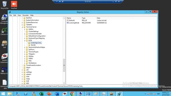Expand the SystemResources key

point(22,22)
